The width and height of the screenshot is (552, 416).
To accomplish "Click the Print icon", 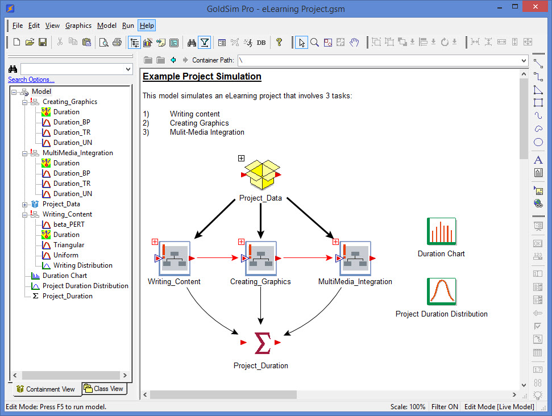I will (x=118, y=43).
